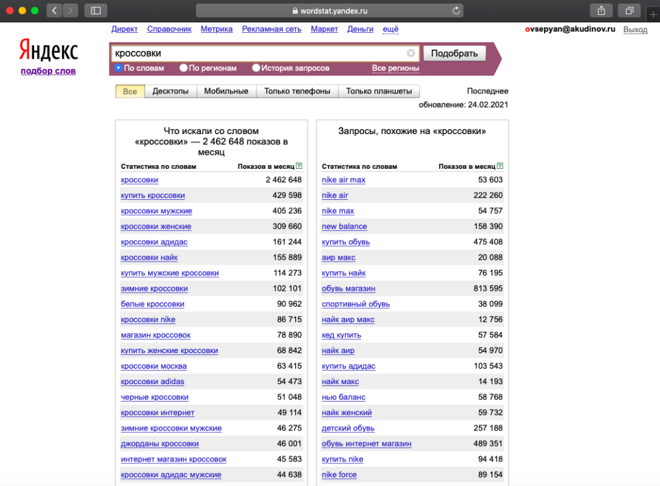Open the 'белые кроссовки' query

coord(152,304)
